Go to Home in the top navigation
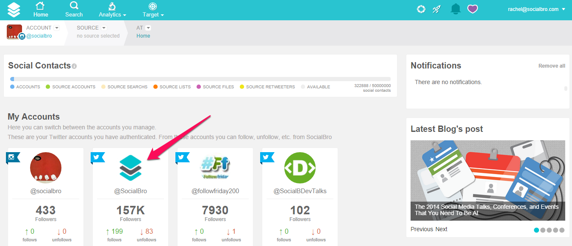The image size is (572, 246). coord(41,10)
